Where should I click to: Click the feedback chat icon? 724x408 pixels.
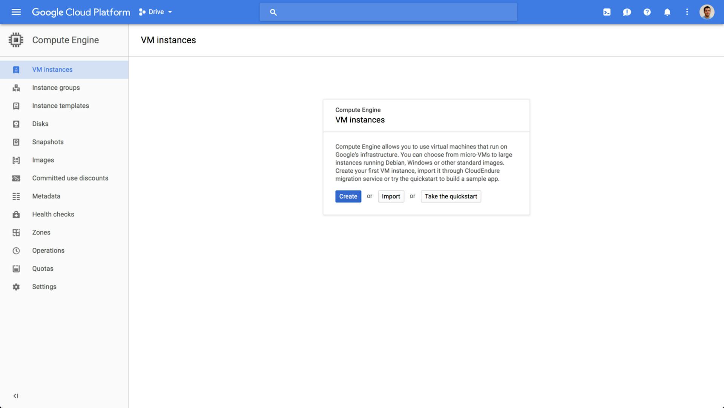627,12
